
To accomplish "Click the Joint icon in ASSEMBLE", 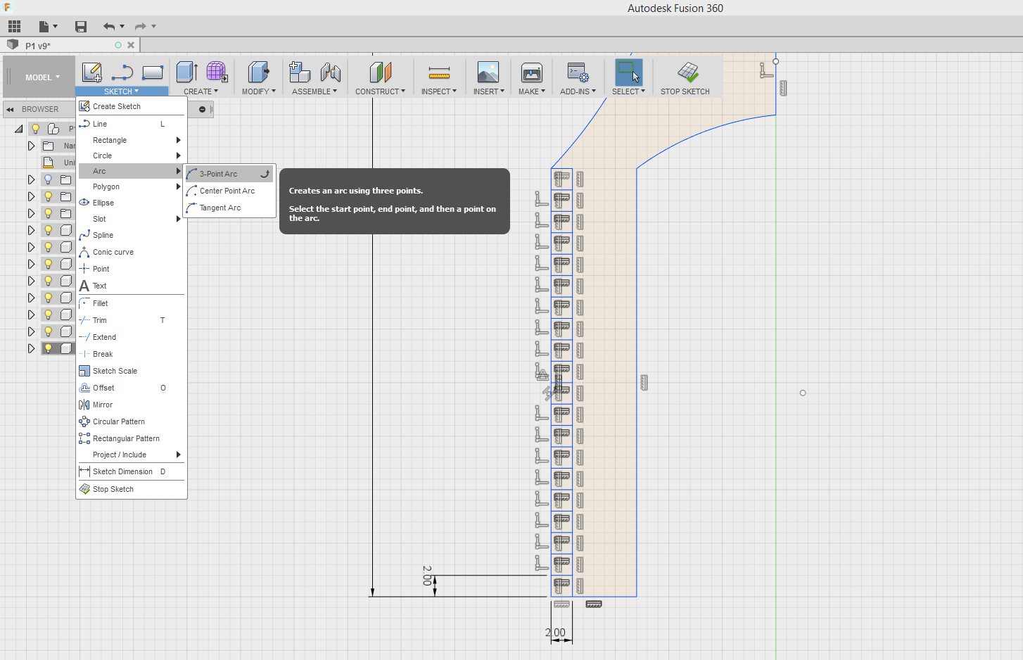I will click(330, 72).
